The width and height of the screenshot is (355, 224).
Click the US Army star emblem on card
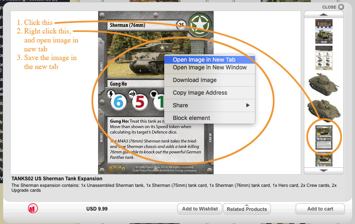point(200,24)
